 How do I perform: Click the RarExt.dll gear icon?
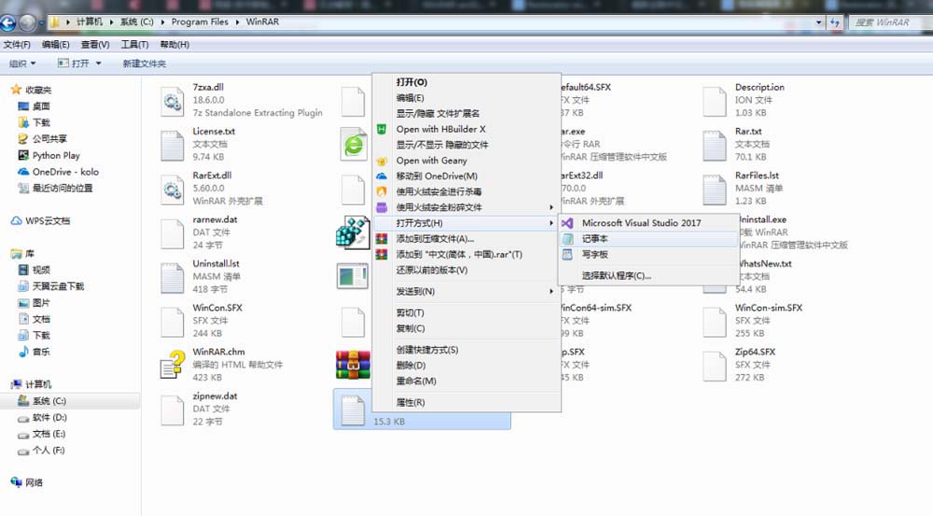173,189
